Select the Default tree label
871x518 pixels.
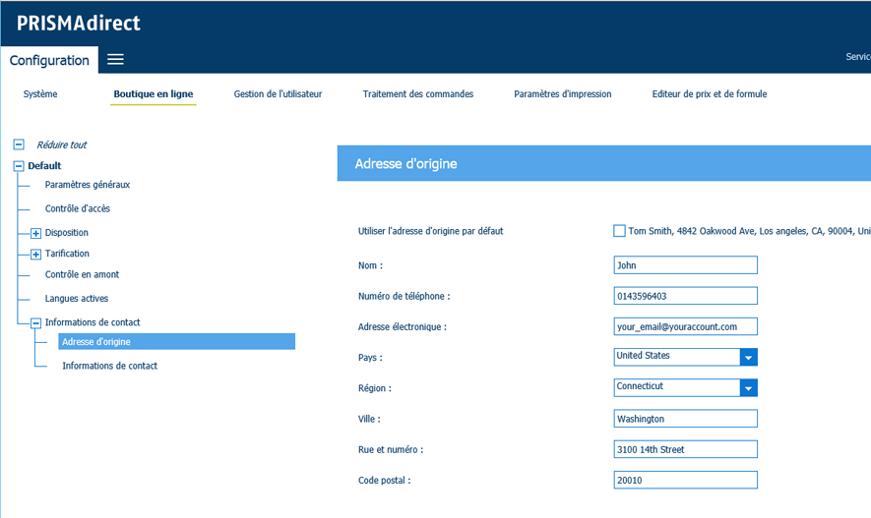pyautogui.click(x=44, y=166)
